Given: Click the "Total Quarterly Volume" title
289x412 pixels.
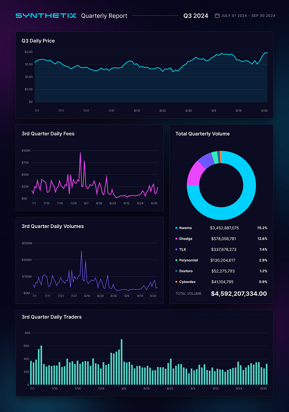Looking at the screenshot, I should [x=203, y=134].
